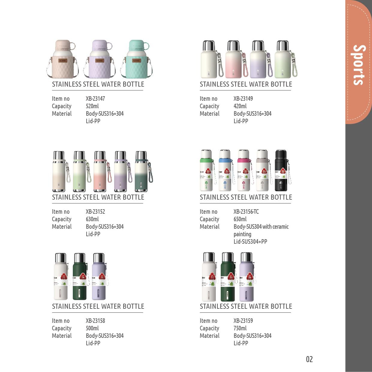Click the XB-23152 item number

95,212
